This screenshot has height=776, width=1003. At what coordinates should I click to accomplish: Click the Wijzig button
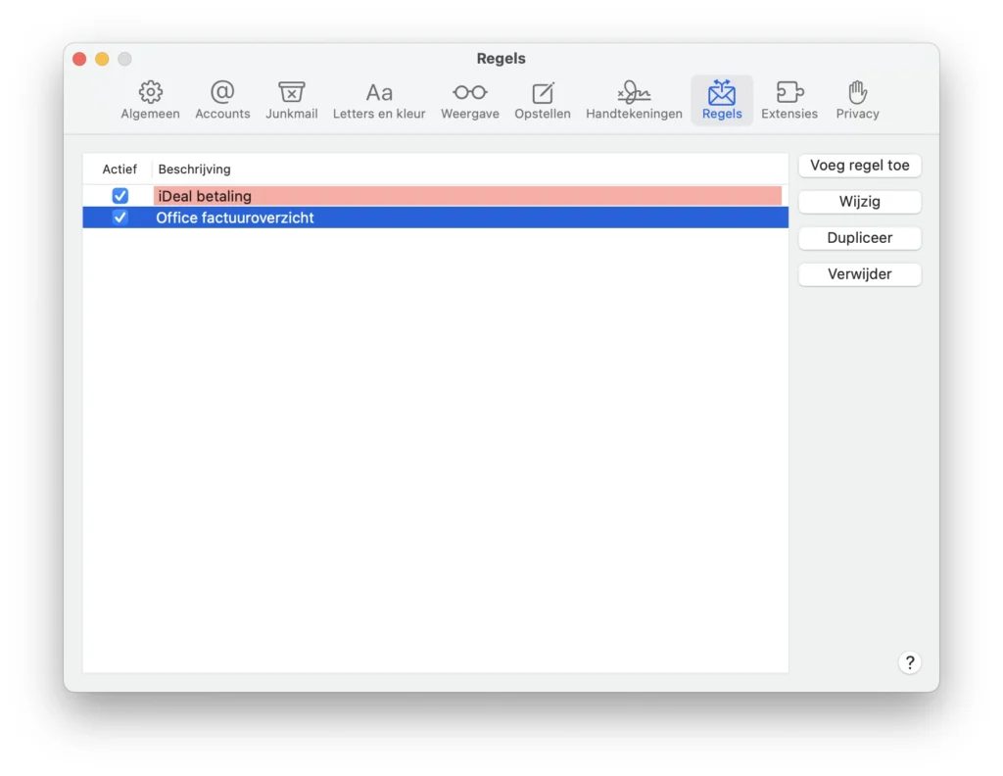click(860, 202)
